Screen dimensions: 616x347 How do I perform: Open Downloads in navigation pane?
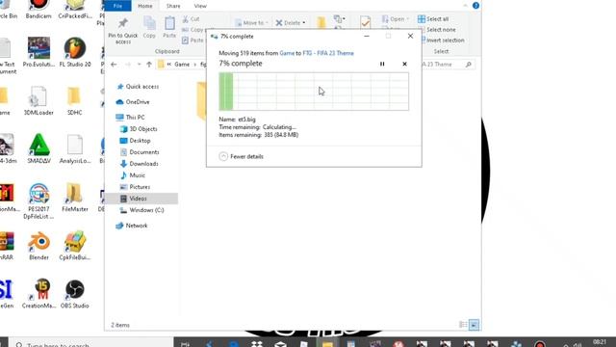pos(139,164)
